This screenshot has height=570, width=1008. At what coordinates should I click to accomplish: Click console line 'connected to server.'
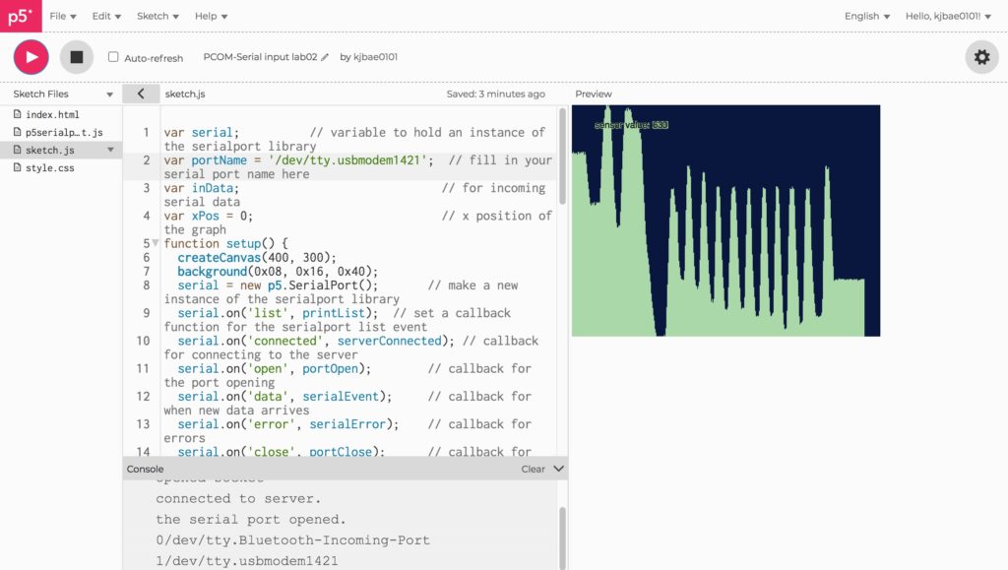(238, 499)
